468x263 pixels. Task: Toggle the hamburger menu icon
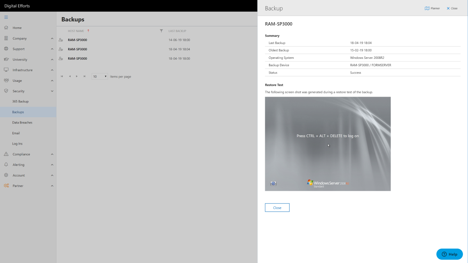click(x=6, y=17)
